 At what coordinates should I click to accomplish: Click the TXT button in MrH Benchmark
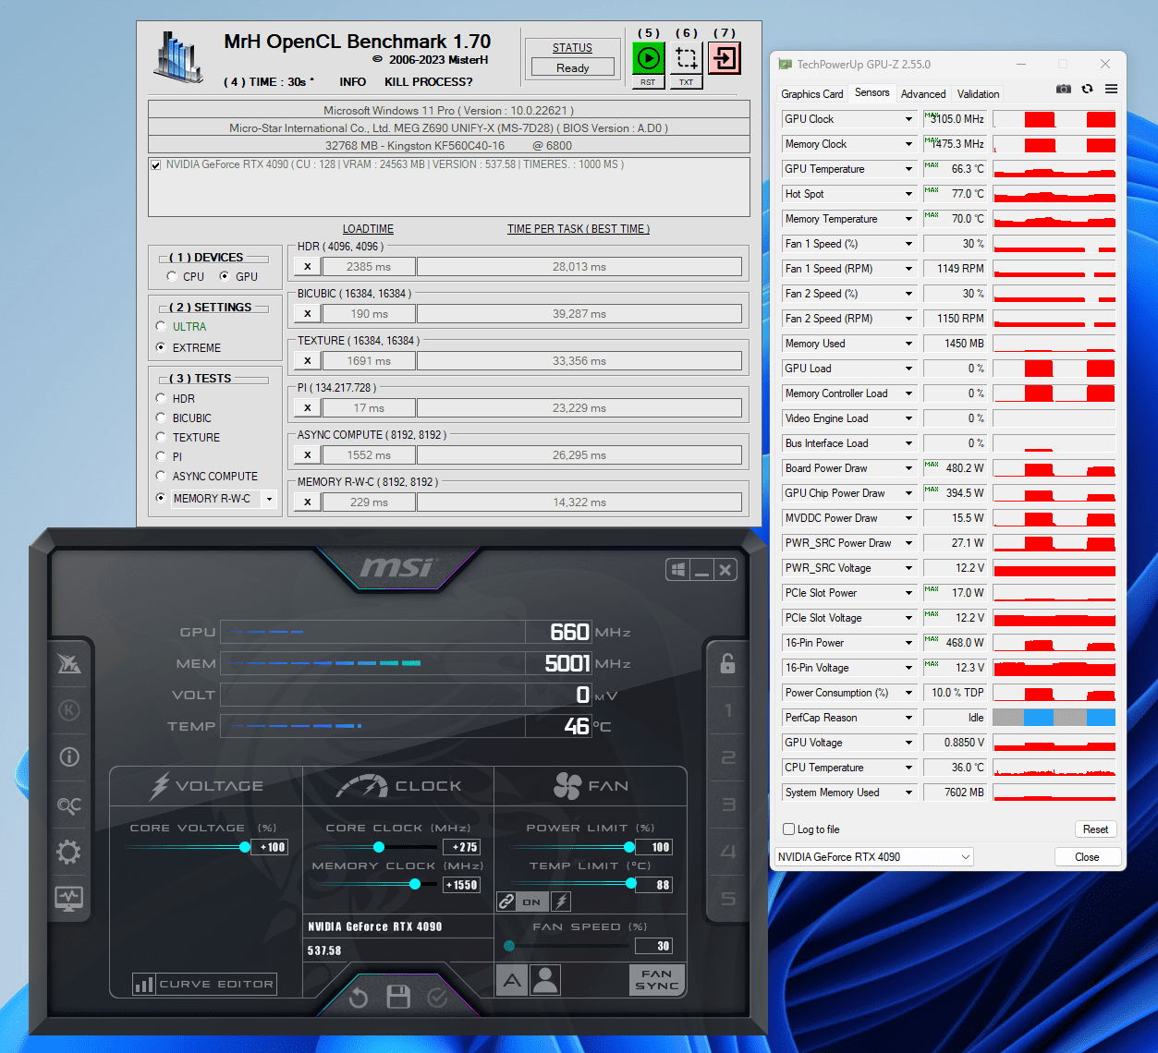pyautogui.click(x=686, y=82)
